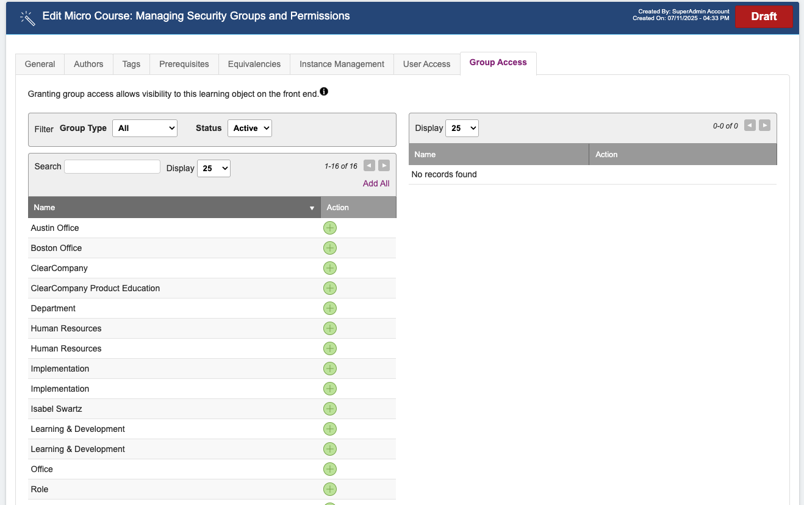Open the Group Type dropdown
Screen dimensions: 804x505
tap(145, 128)
